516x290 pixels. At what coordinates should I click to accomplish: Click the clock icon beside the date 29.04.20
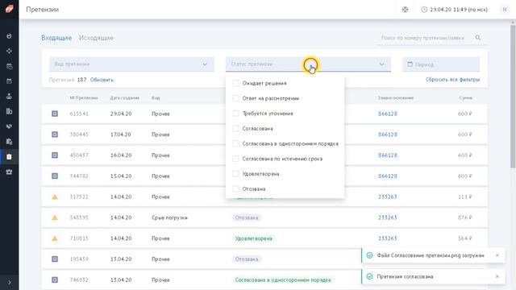(x=424, y=10)
